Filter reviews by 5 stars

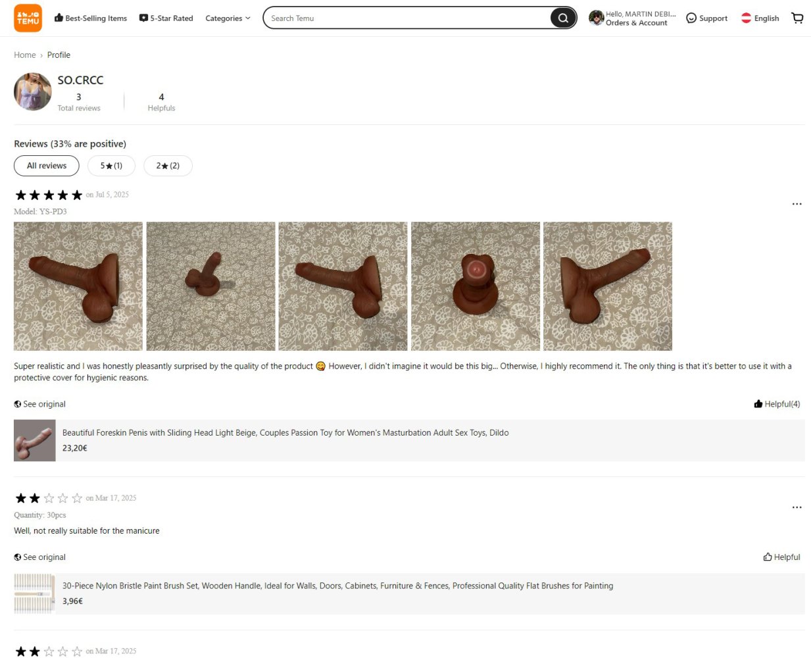coord(111,166)
